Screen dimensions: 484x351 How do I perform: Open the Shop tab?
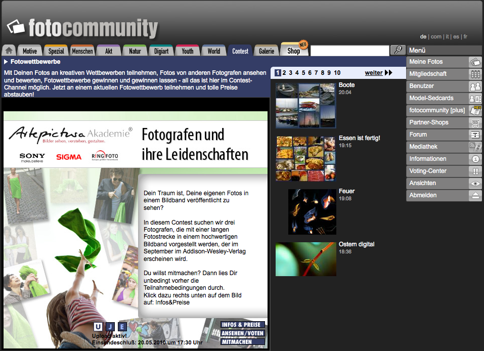(294, 50)
